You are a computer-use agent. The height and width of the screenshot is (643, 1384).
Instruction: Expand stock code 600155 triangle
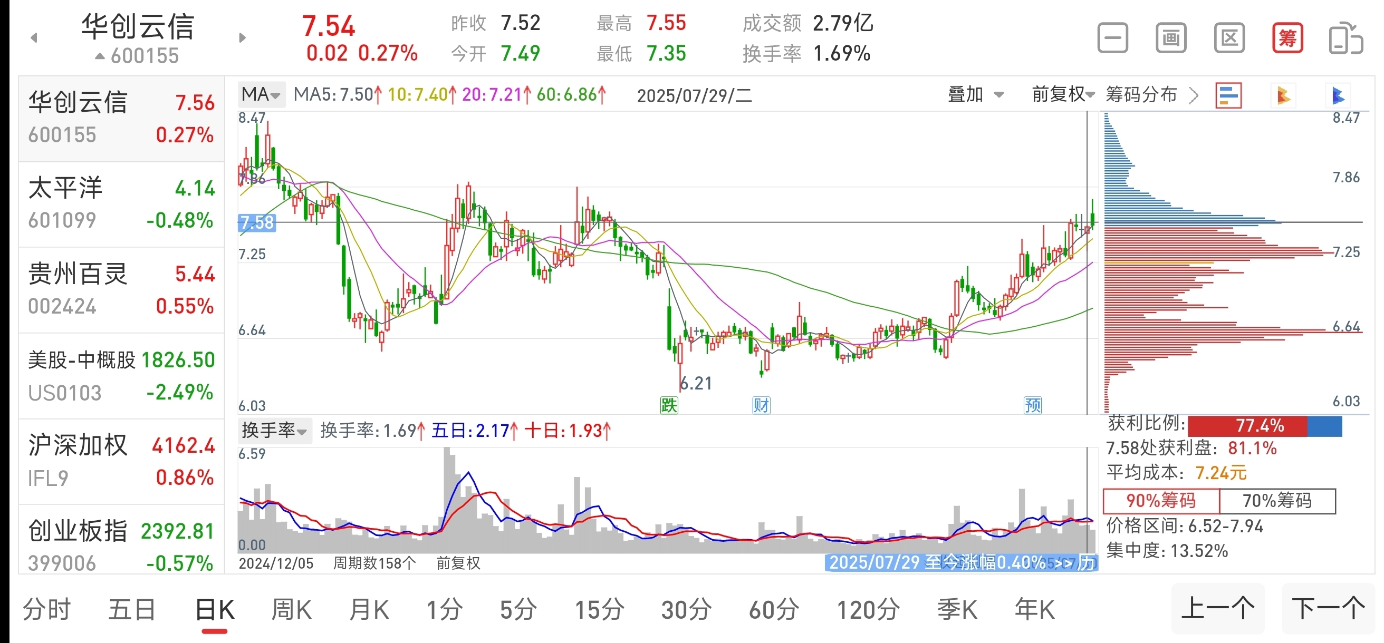99,56
